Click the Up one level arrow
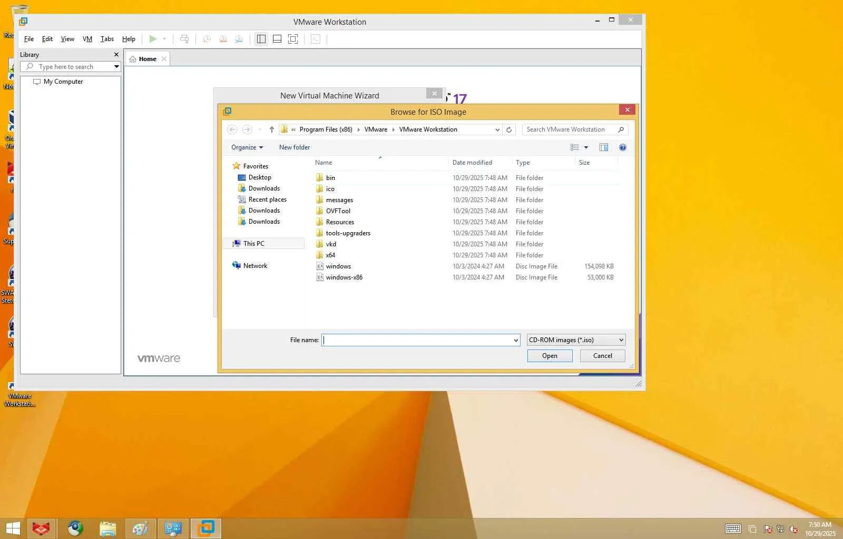The height and width of the screenshot is (539, 843). pos(272,129)
